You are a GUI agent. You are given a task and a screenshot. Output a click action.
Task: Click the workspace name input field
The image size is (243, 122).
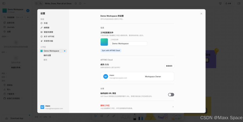click(x=129, y=44)
